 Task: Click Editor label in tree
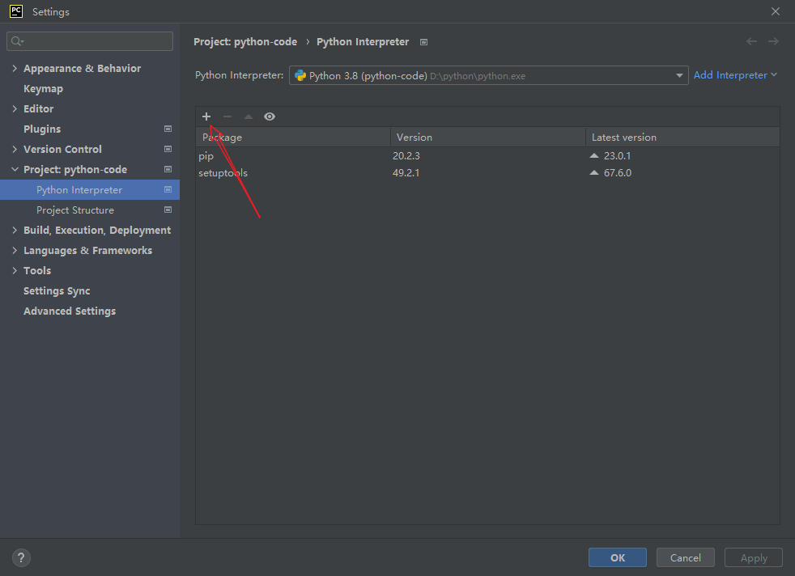point(39,109)
